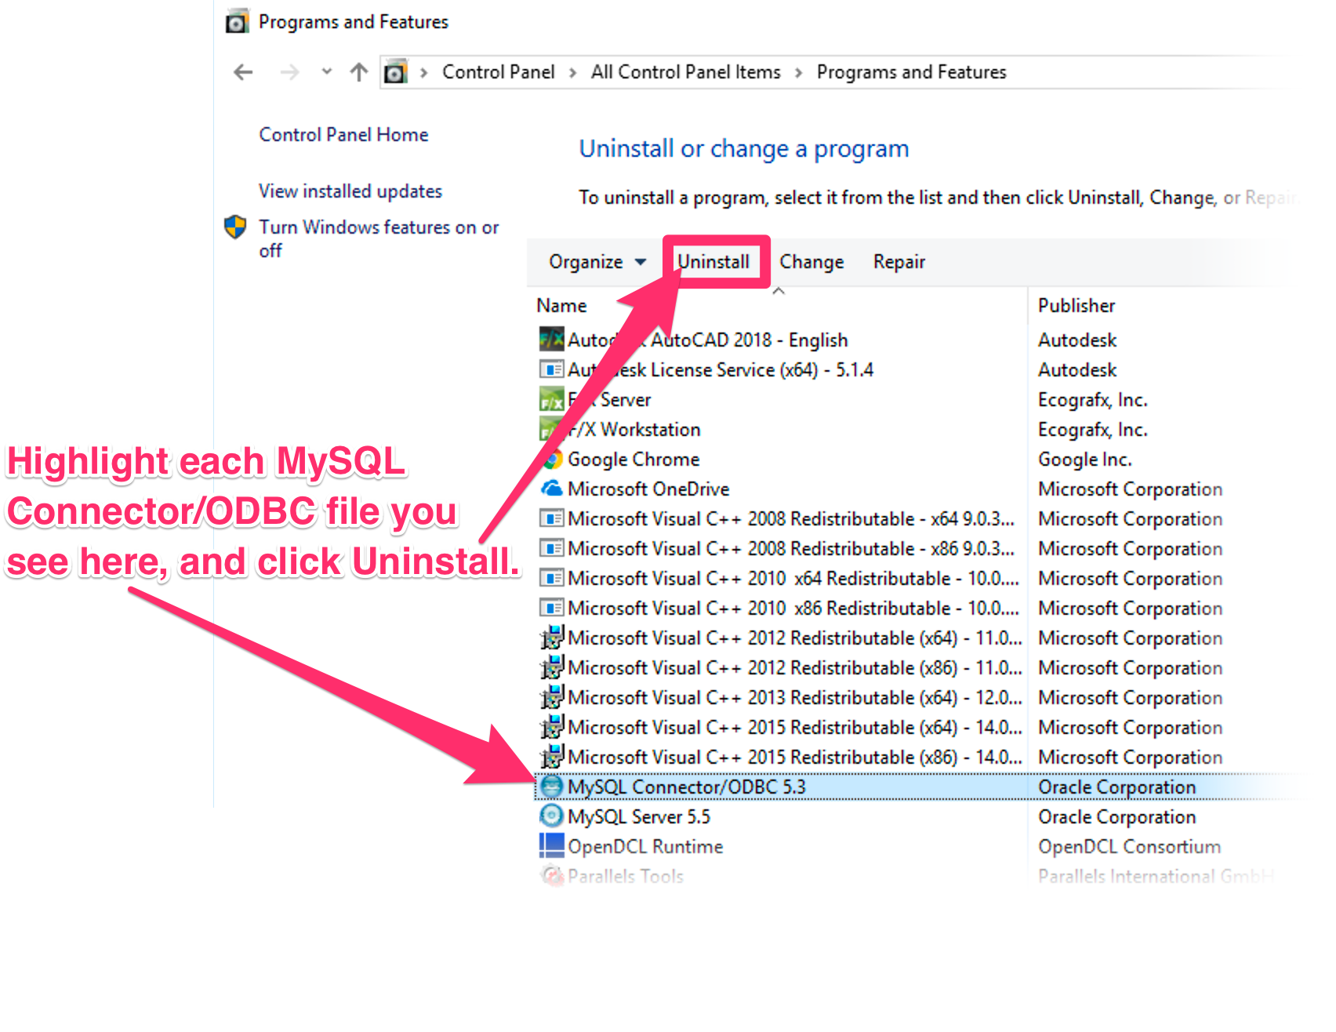Viewport: 1336px width, 1032px height.
Task: Select the MySQL Connector/ODBC 5.3 icon
Action: [552, 786]
